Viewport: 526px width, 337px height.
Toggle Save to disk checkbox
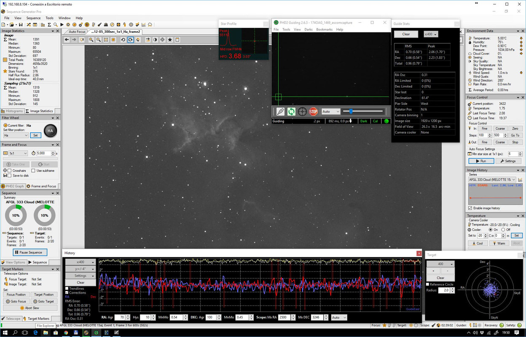click(10, 176)
